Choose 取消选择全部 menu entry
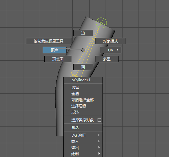This screenshot has height=157, width=169. point(83,100)
